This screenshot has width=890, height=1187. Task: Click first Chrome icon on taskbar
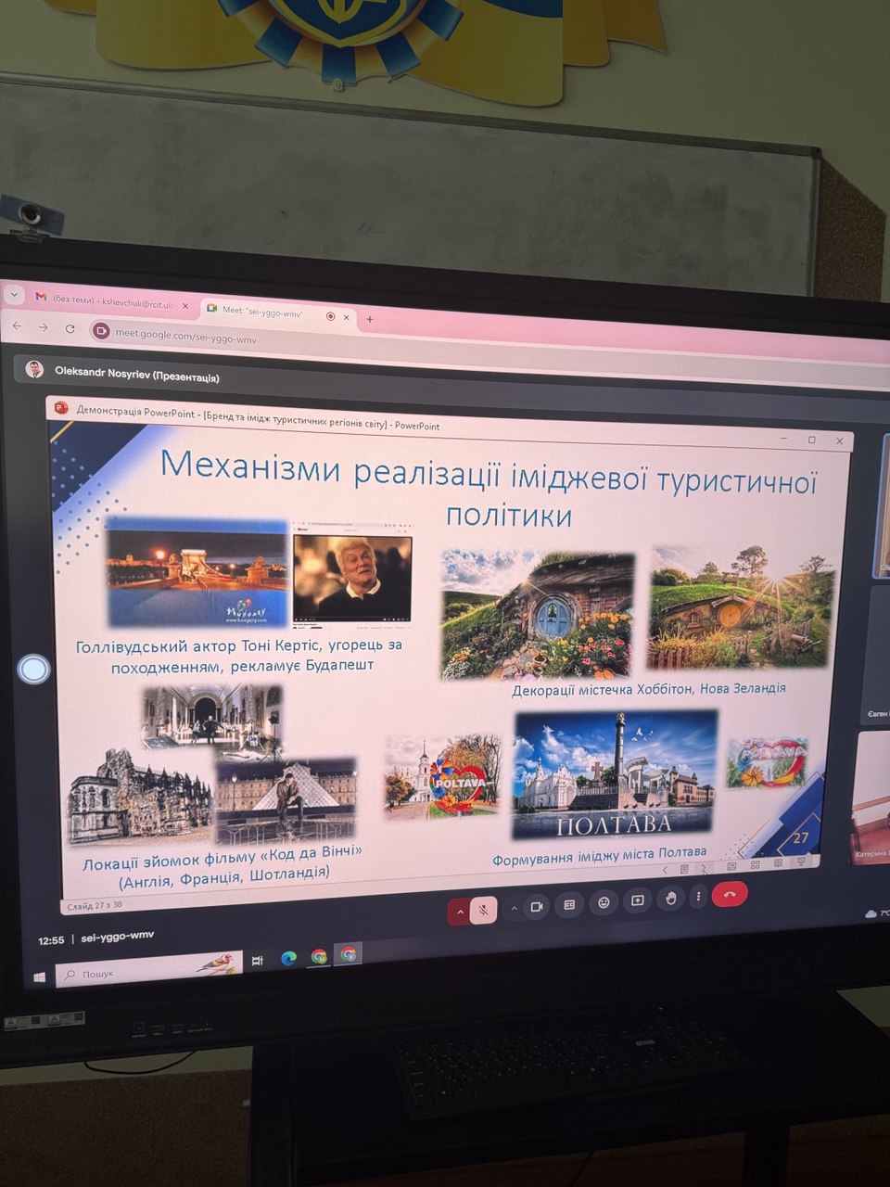coord(319,956)
